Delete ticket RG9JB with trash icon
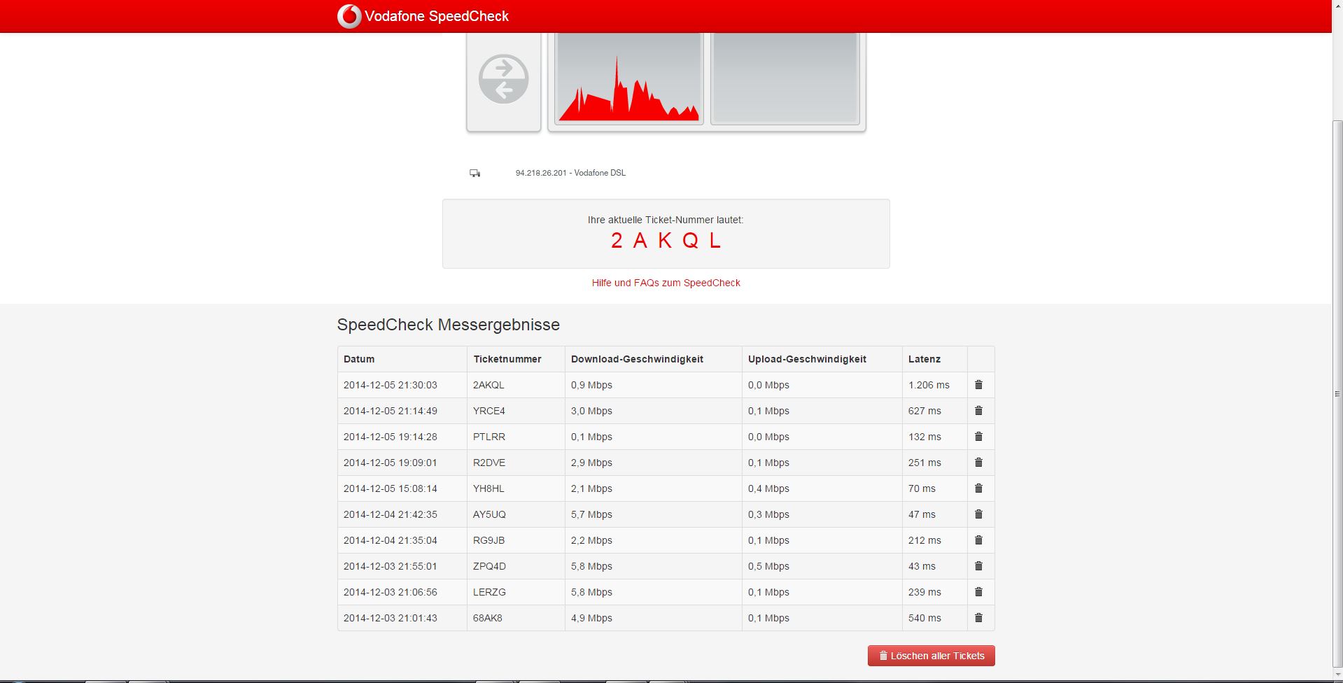The width and height of the screenshot is (1343, 683). coord(978,540)
